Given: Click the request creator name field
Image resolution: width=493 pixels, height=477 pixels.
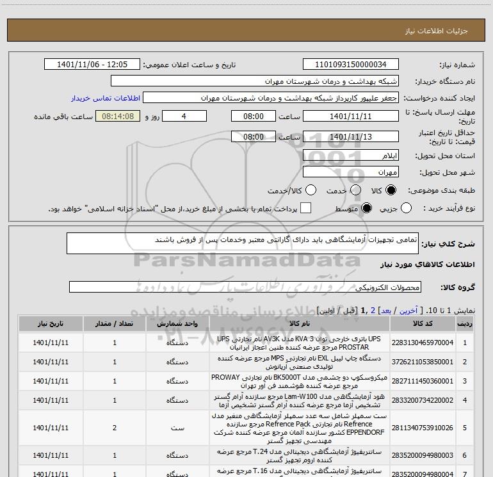Looking at the screenshot, I should pos(271,98).
